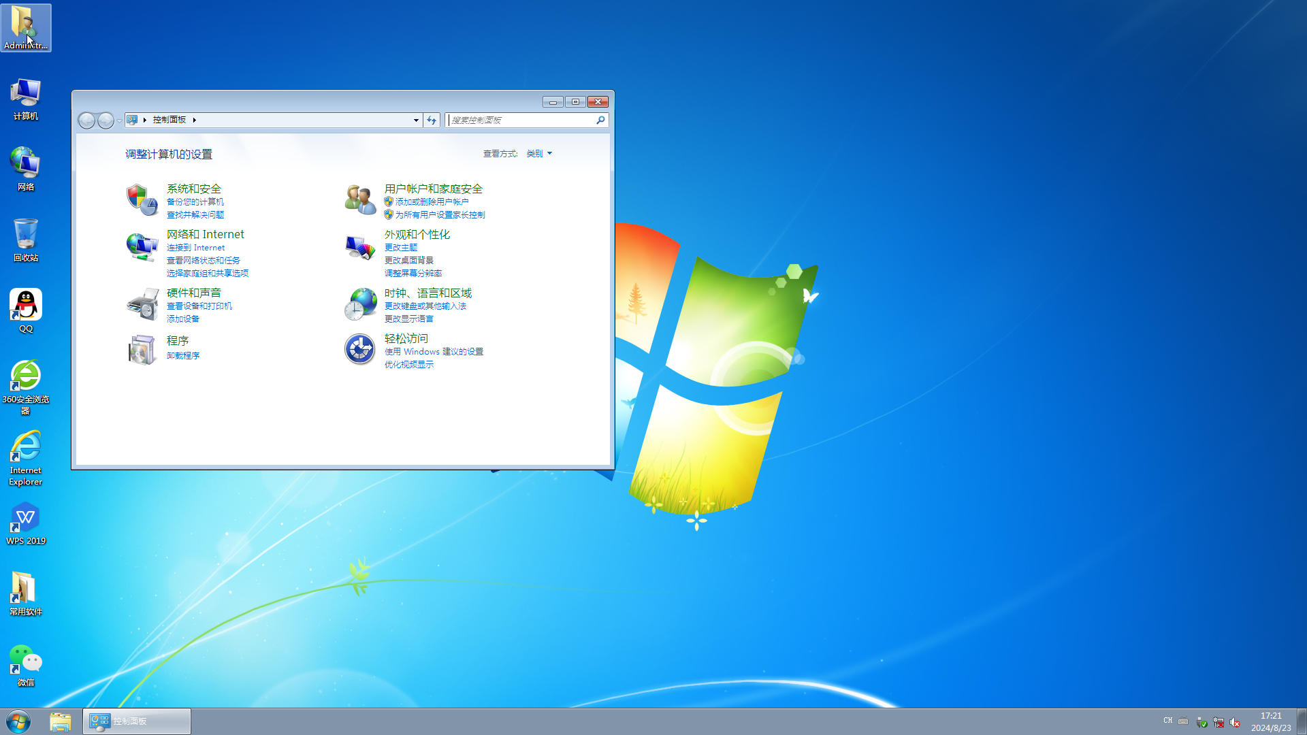The image size is (1307, 735).
Task: Click the 控制面板 breadcrumb segment
Action: click(x=170, y=120)
